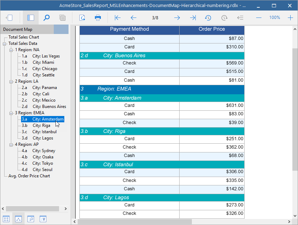Select 1.a City: Las Vegas

pos(41,56)
